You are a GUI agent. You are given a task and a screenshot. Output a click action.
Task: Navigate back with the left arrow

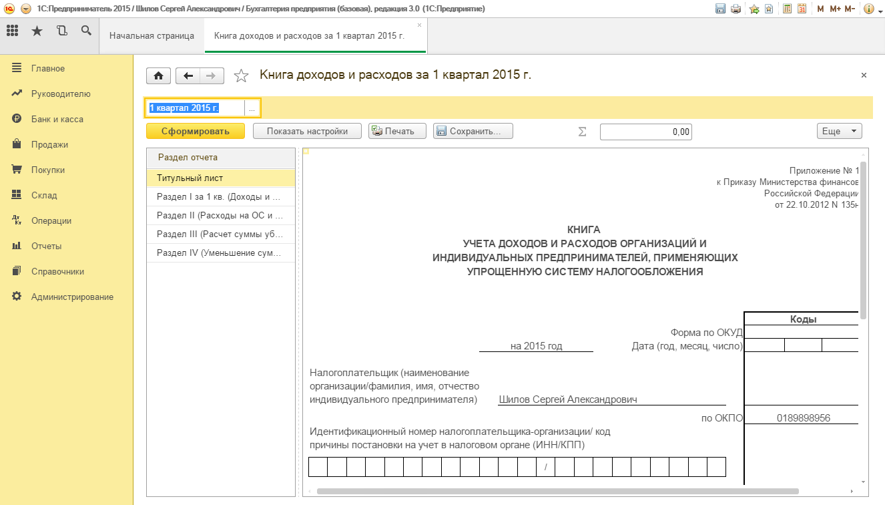(188, 76)
